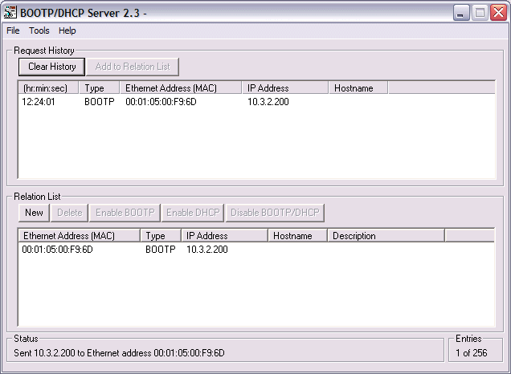The image size is (511, 374).
Task: Click the Enable DHCP button
Action: pyautogui.click(x=193, y=213)
